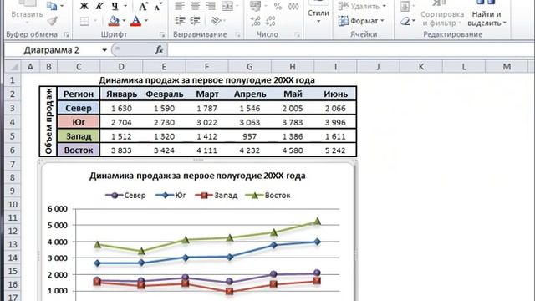The image size is (535, 301).
Task: Center text alignment icon
Action: tap(195, 6)
